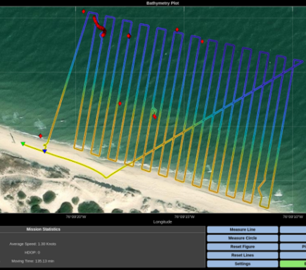Screen dimensions: 306x270
Task: Click the triangular turn at the track's far right end
Action: pos(298,63)
